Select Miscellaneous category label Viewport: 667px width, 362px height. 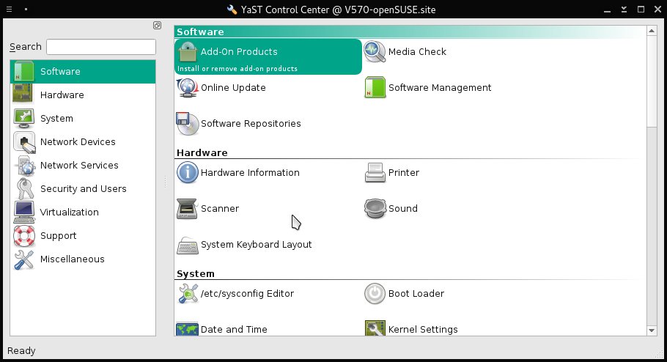[x=73, y=259]
